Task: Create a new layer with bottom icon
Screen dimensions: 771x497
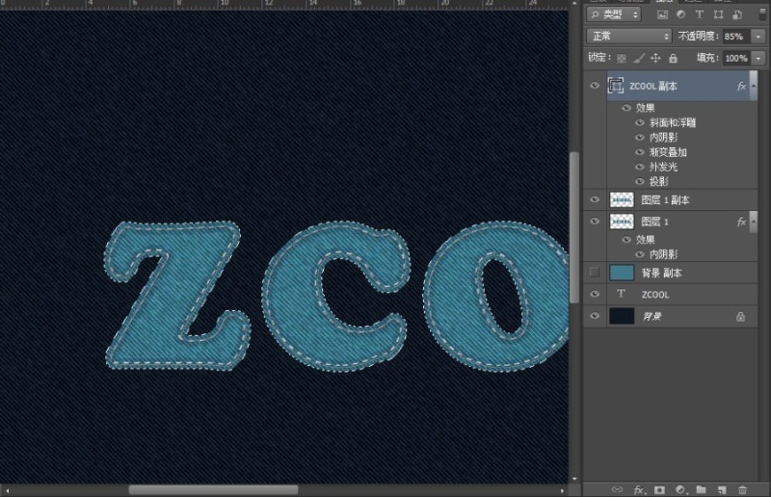Action: tap(722, 489)
